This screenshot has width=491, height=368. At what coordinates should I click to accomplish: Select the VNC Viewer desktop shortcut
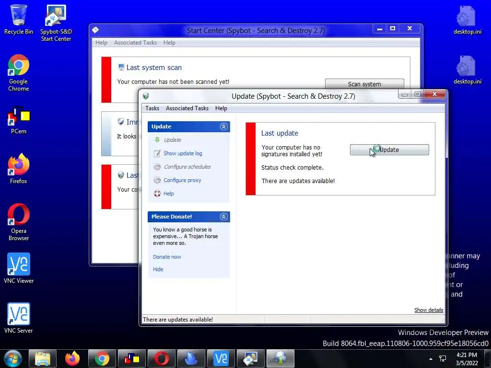(19, 268)
